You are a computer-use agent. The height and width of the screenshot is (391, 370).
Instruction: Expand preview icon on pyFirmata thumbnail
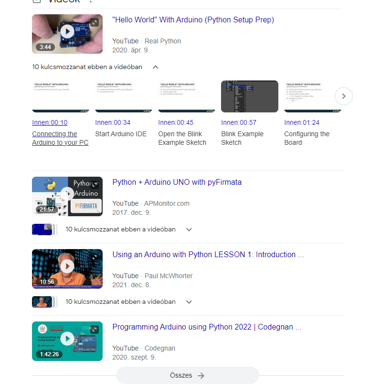[x=94, y=184]
